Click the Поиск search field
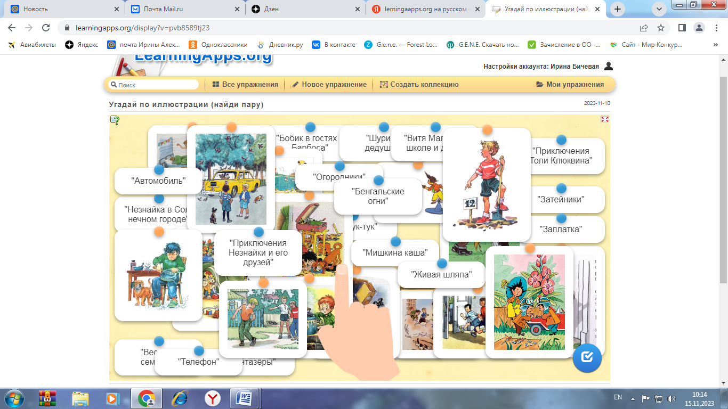Viewport: 728px width, 409px height. (153, 85)
